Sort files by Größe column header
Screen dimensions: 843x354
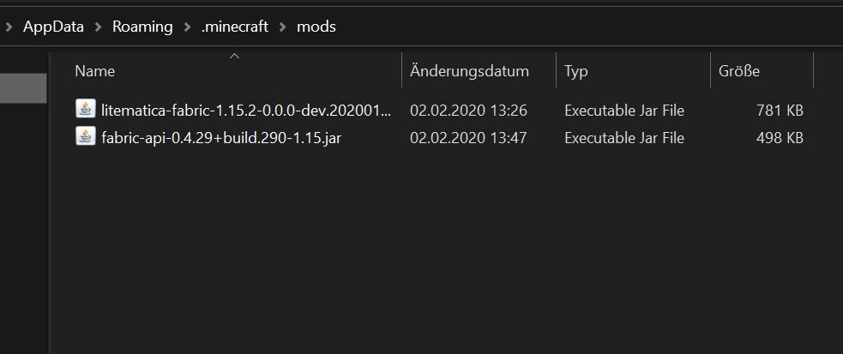738,71
